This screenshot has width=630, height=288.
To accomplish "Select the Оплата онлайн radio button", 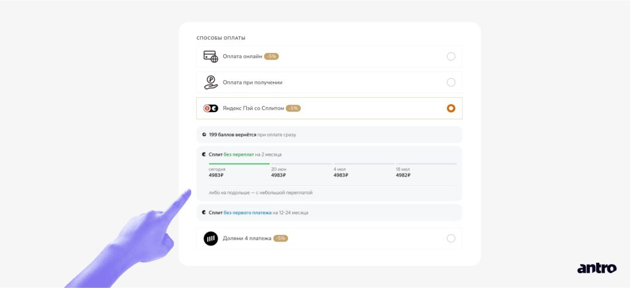I will coord(451,57).
